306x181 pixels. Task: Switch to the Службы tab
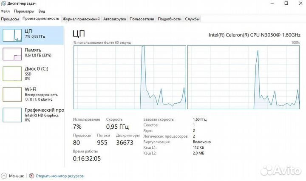tap(192, 19)
